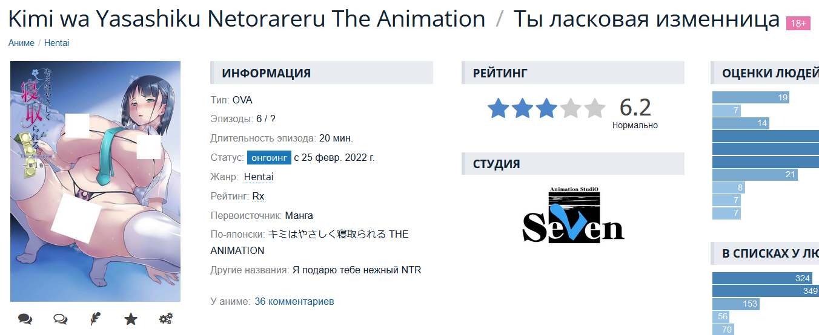
Task: Open reviews via the feather quill icon
Action: click(95, 319)
